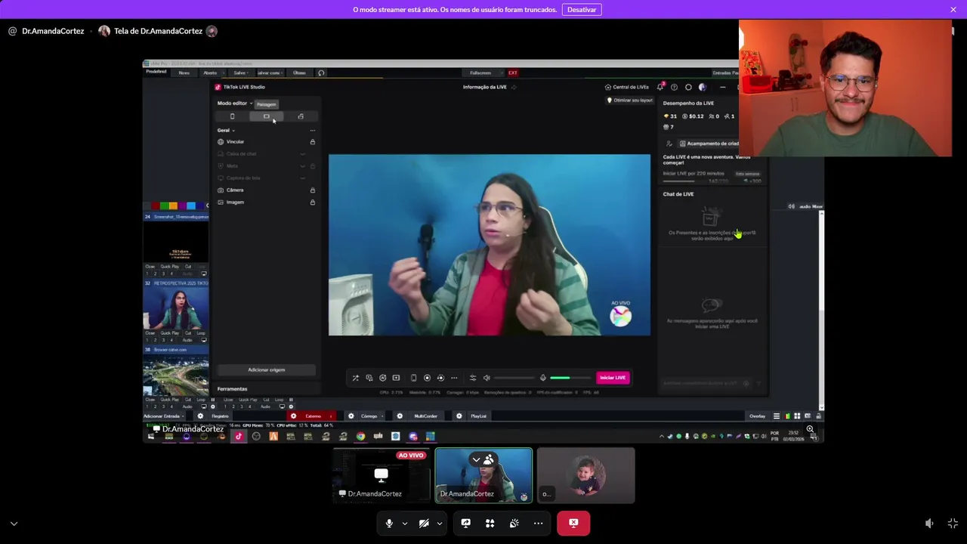
Task: Open Modo editor dropdown
Action: tap(235, 104)
